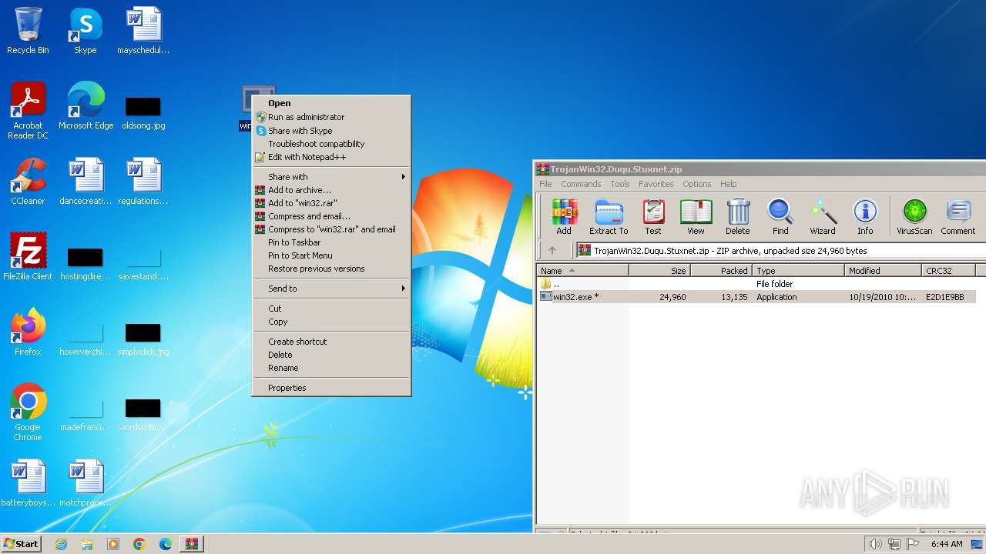Sort by the Name column header

pos(583,271)
